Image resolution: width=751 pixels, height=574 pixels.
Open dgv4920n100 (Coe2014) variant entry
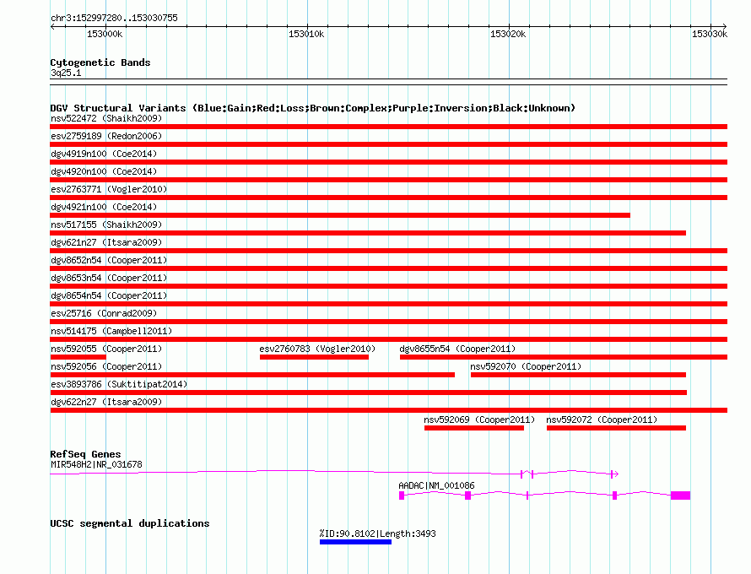pyautogui.click(x=104, y=171)
